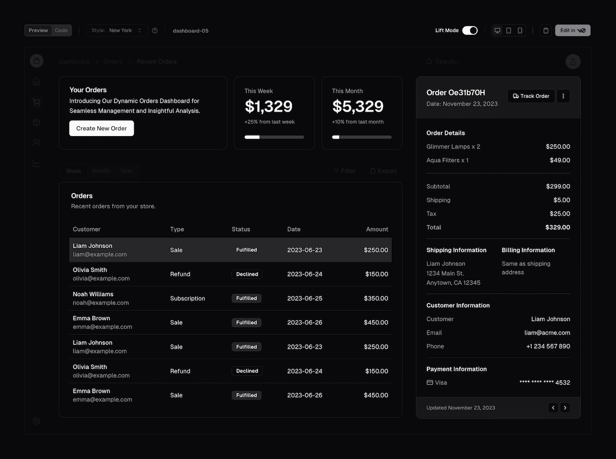Click the This Week progress bar

tap(274, 137)
